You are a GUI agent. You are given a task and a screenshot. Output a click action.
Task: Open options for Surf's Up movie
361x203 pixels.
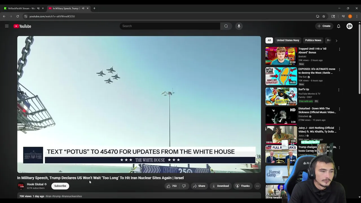[339, 90]
